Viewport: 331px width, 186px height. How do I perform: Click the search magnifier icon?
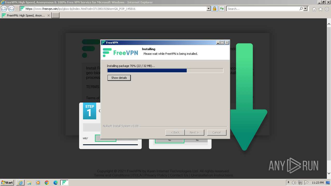coord(301,9)
